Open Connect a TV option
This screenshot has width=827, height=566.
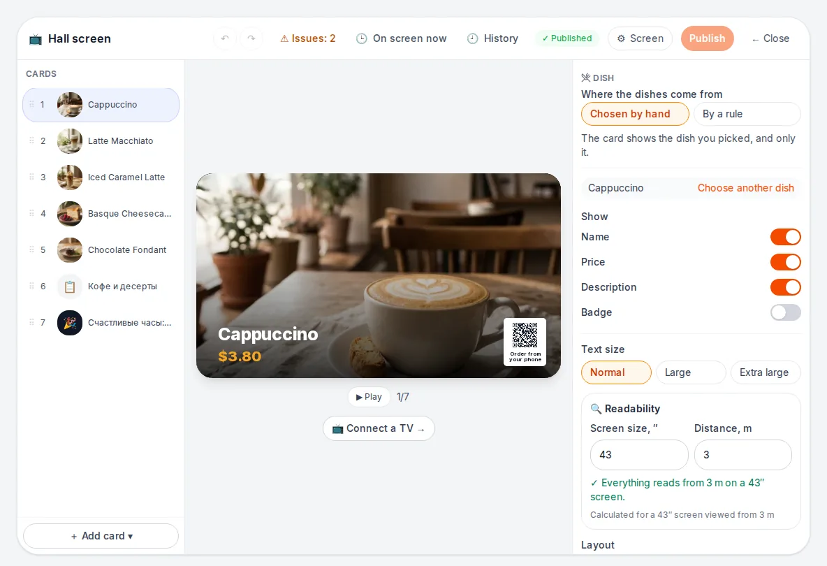379,428
